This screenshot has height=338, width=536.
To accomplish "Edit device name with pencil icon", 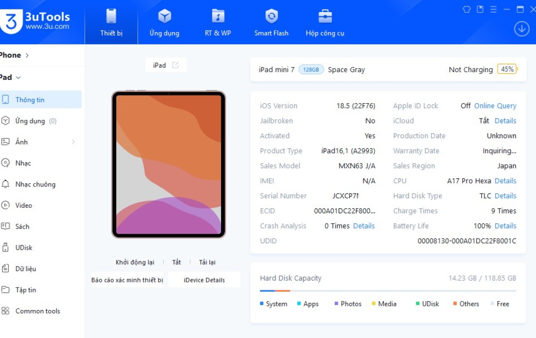I will [x=176, y=65].
